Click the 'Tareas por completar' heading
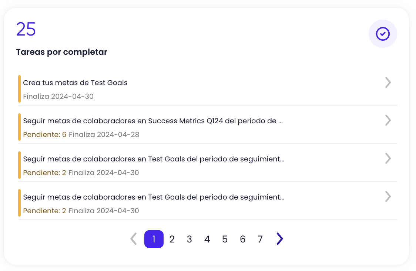The width and height of the screenshot is (416, 271). point(61,52)
